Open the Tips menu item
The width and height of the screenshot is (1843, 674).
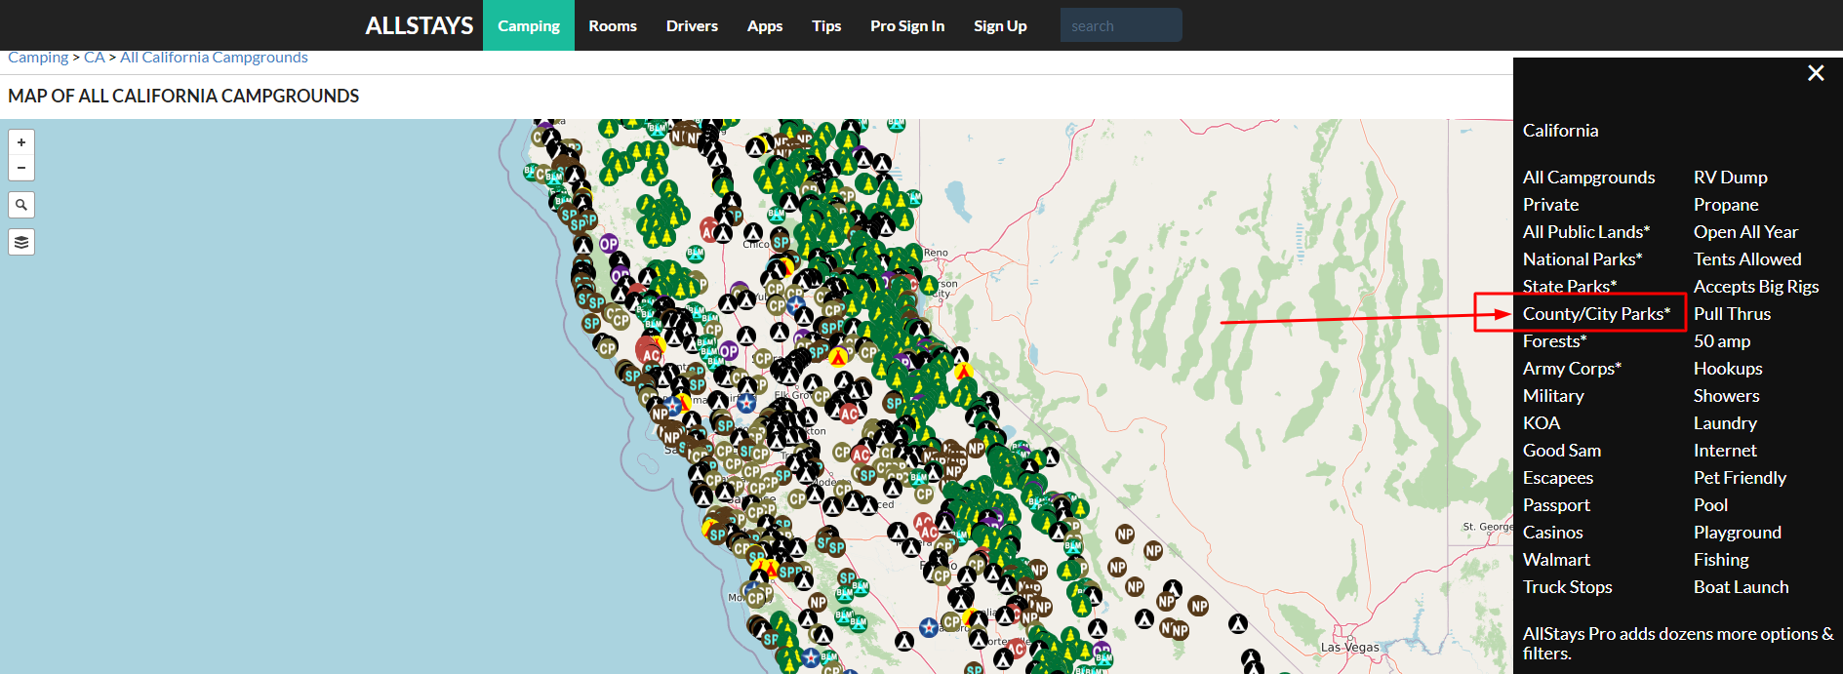click(x=826, y=25)
